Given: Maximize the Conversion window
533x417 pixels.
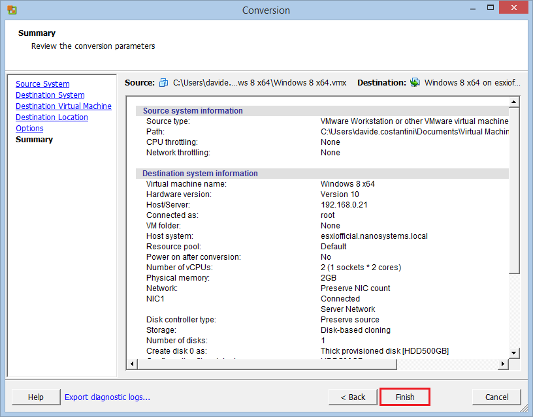Looking at the screenshot, I should coord(490,8).
